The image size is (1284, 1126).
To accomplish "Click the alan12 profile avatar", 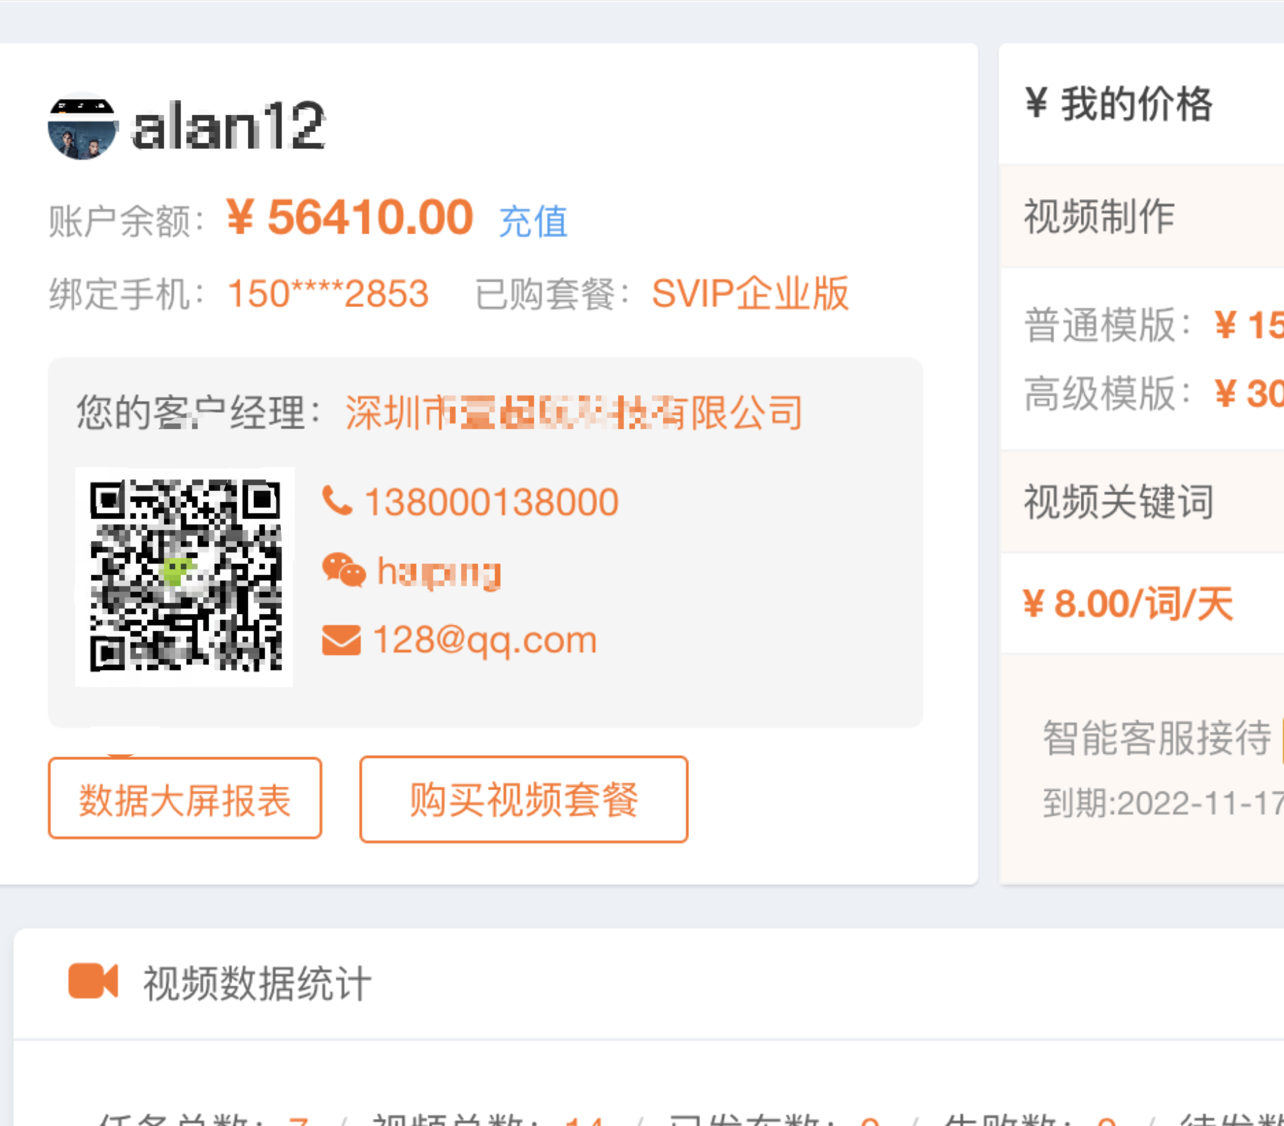I will point(81,127).
